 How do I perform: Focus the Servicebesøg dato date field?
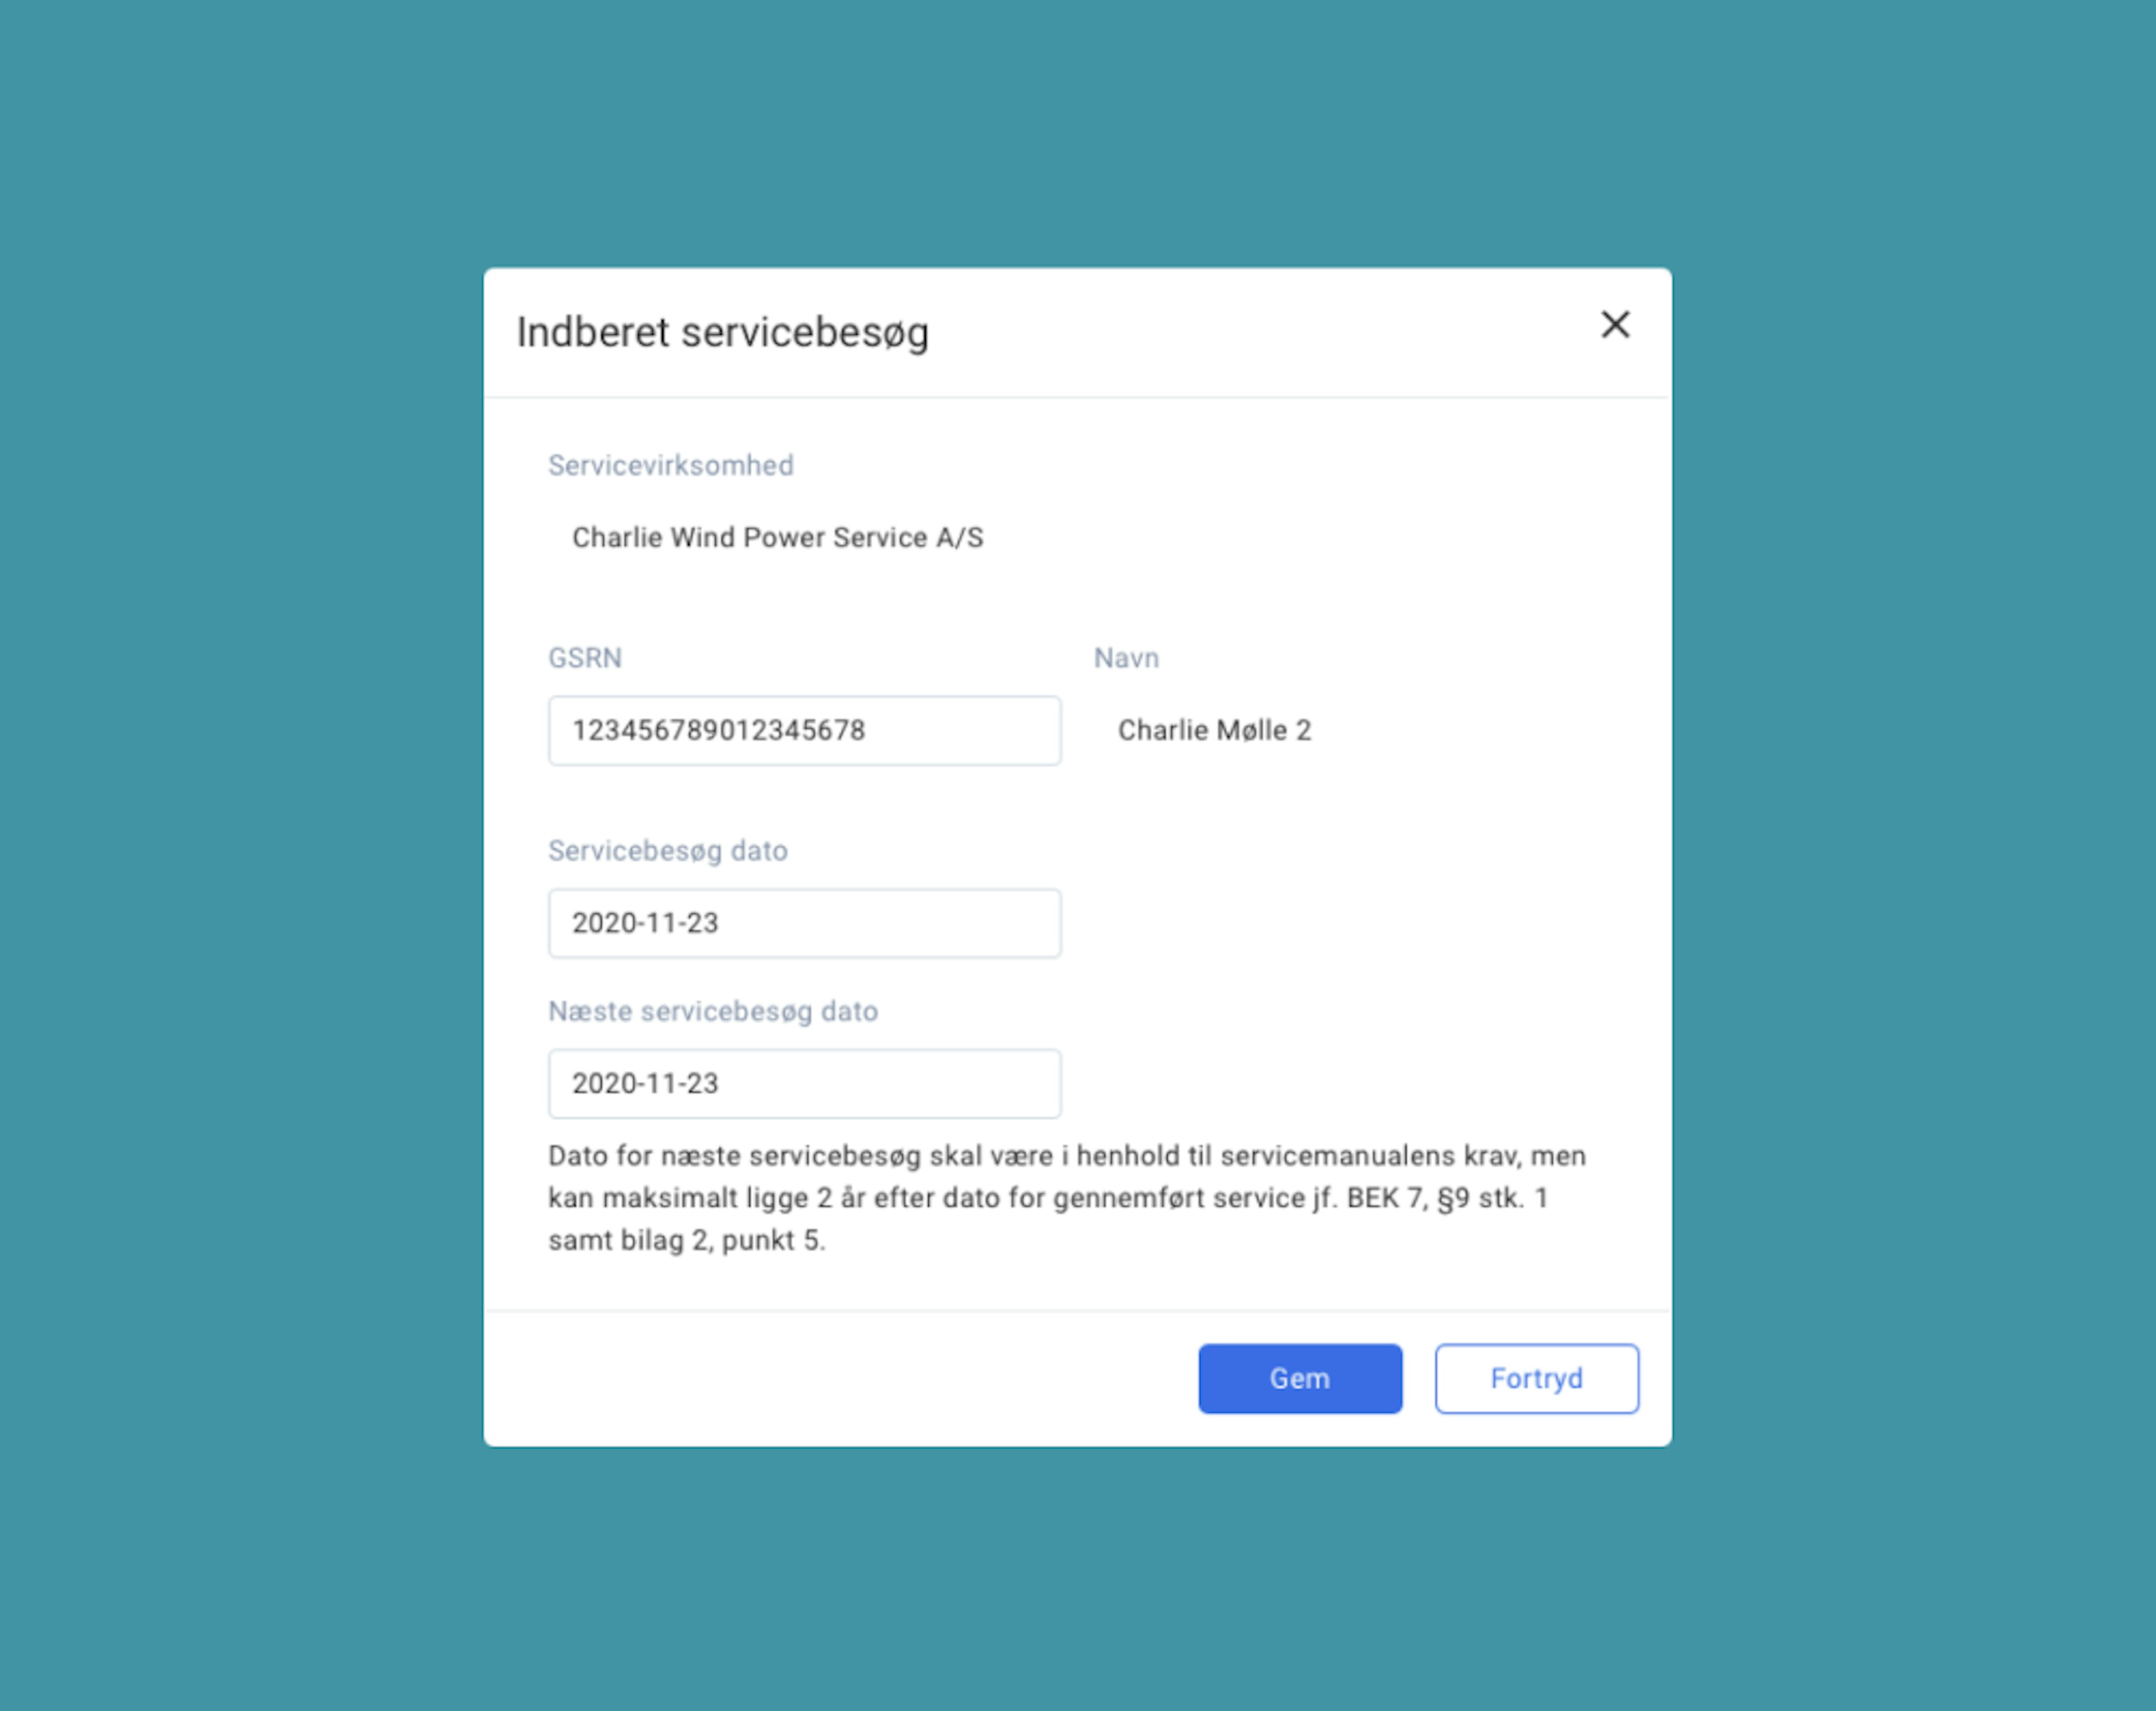(x=804, y=923)
